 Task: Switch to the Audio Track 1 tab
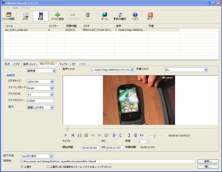[30, 64]
